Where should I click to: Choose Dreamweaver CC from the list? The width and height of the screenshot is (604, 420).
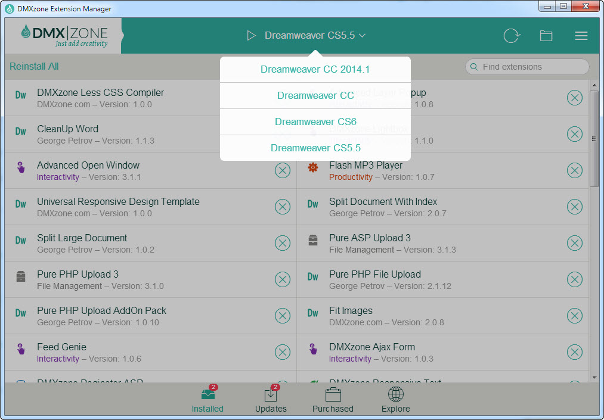[315, 95]
